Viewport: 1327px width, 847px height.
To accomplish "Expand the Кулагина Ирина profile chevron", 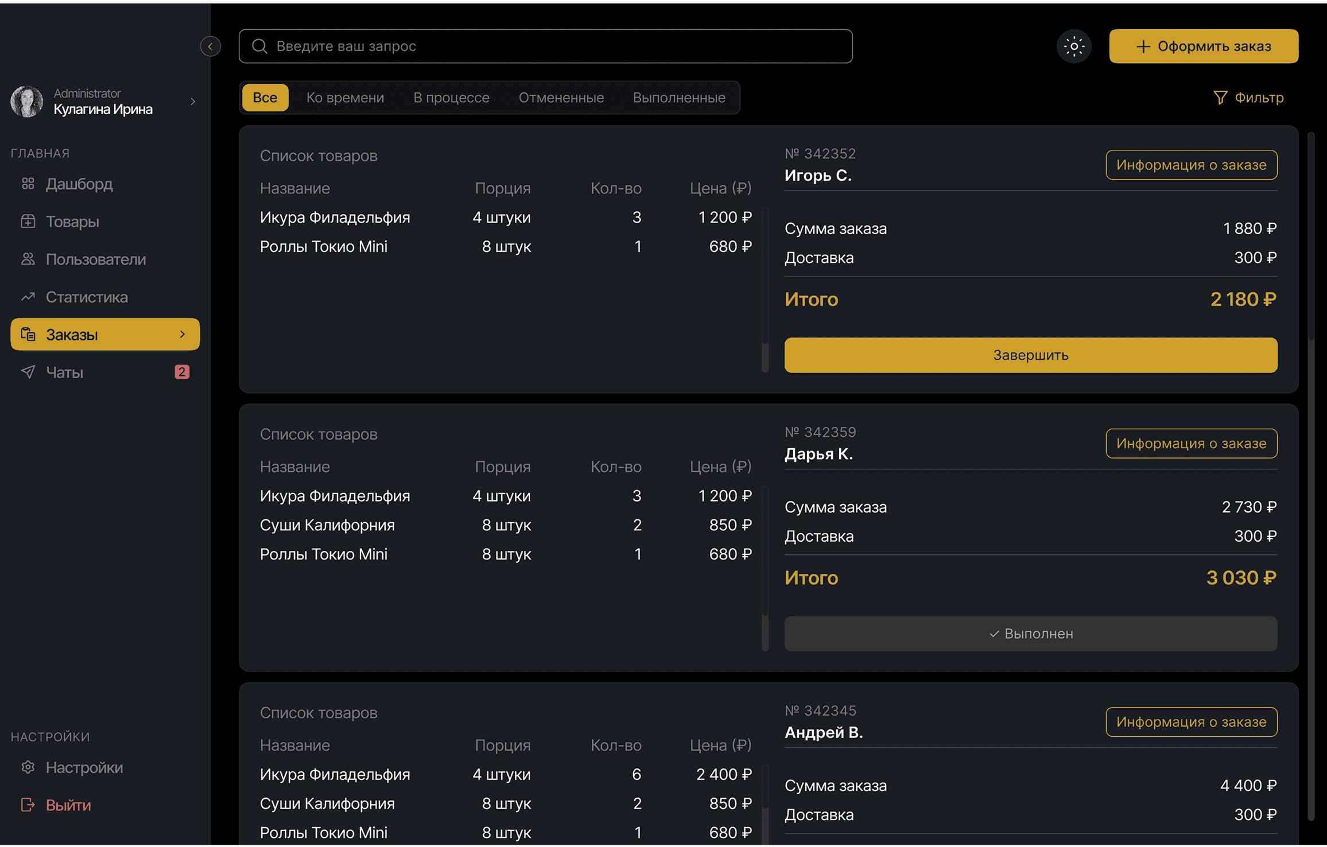I will pos(193,102).
